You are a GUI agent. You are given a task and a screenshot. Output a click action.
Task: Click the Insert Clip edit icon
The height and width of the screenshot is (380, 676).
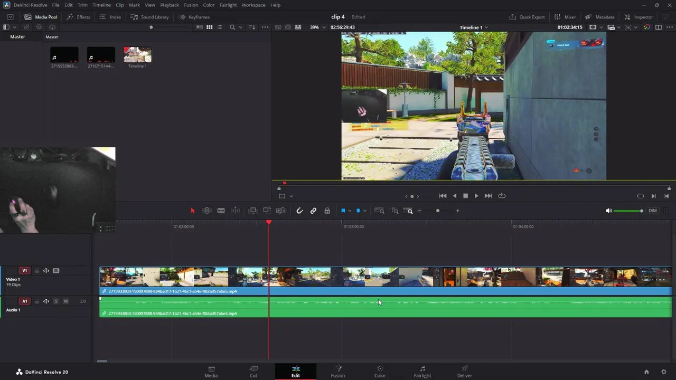click(253, 211)
